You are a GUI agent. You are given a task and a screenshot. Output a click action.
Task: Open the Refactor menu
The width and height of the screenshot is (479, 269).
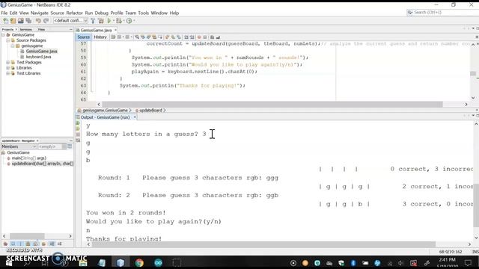point(74,13)
